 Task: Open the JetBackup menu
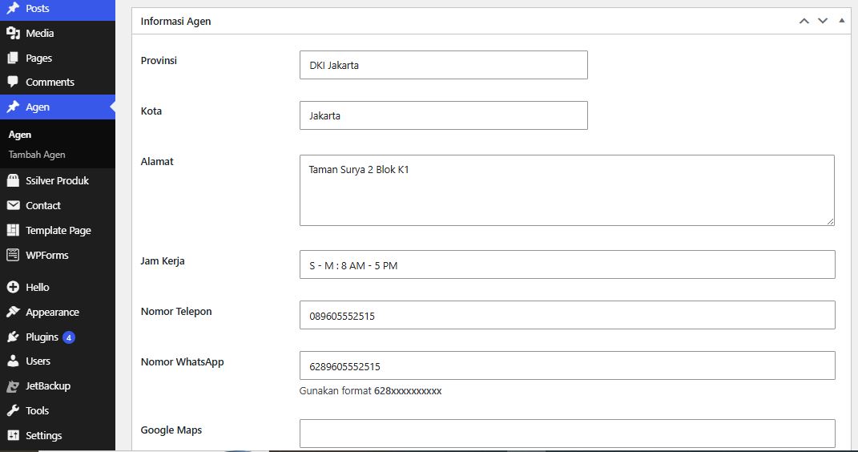pos(58,385)
